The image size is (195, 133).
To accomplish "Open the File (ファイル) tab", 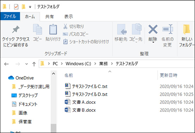I will coord(10,16).
